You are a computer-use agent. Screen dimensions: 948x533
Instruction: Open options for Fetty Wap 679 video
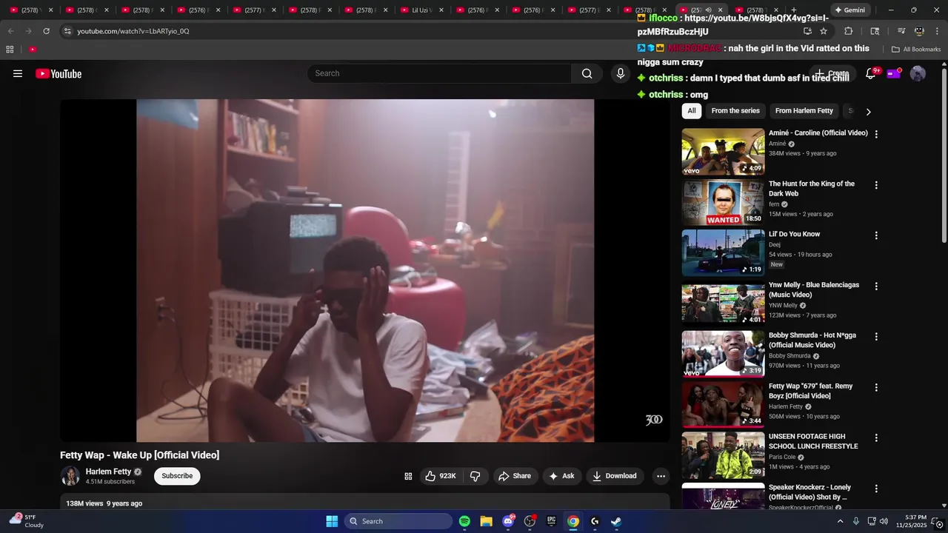(x=876, y=387)
